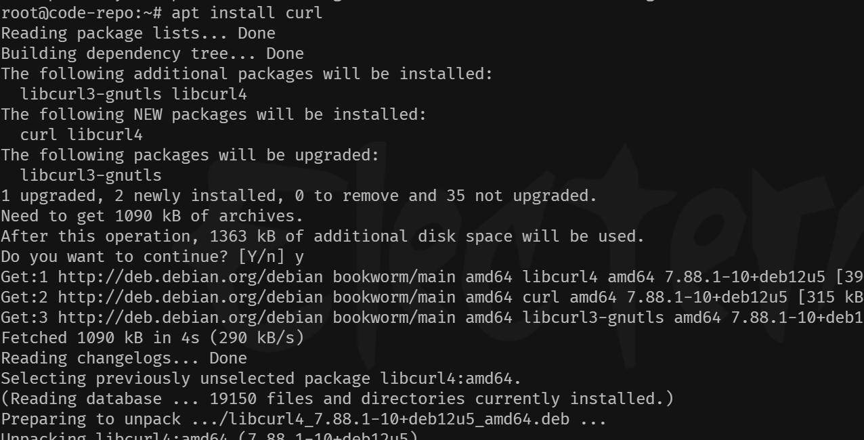Image resolution: width=864 pixels, height=440 pixels.
Task: Click the '1 upgraded, 2 newly installed' summary line
Action: click(299, 196)
